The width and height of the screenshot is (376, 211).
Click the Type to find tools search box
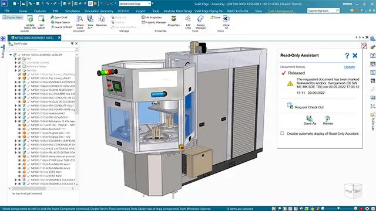(x=323, y=11)
